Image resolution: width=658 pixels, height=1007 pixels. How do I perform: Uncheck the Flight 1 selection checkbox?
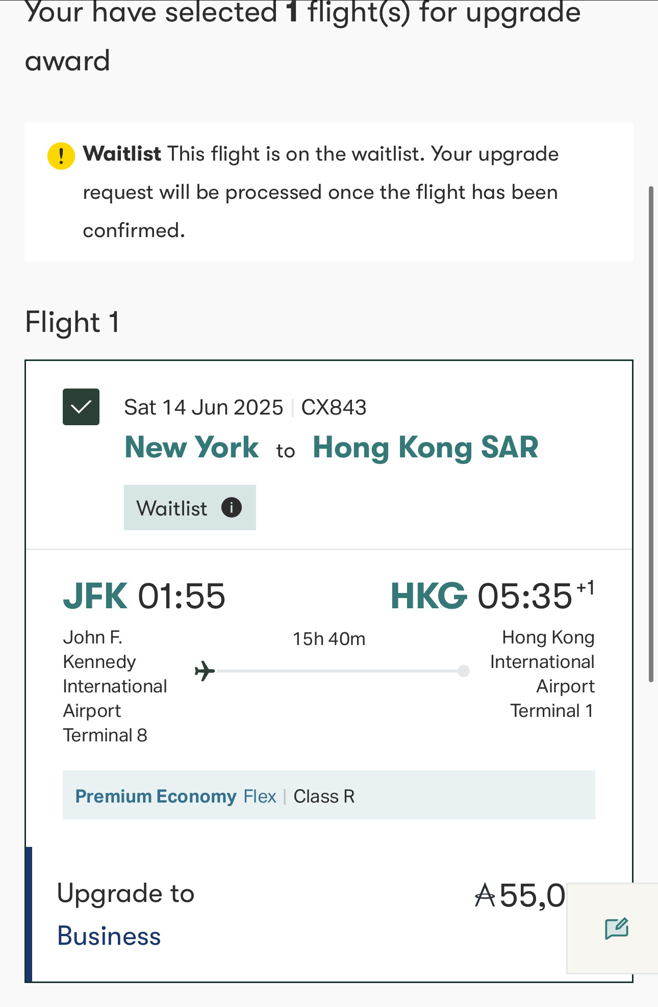point(81,407)
